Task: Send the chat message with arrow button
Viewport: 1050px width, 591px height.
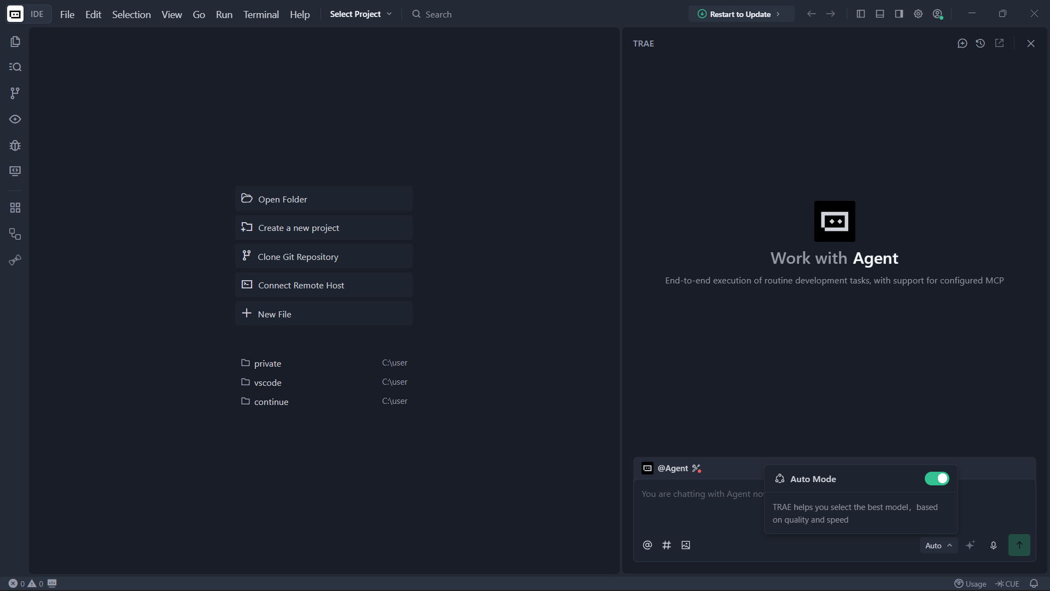Action: pyautogui.click(x=1019, y=545)
